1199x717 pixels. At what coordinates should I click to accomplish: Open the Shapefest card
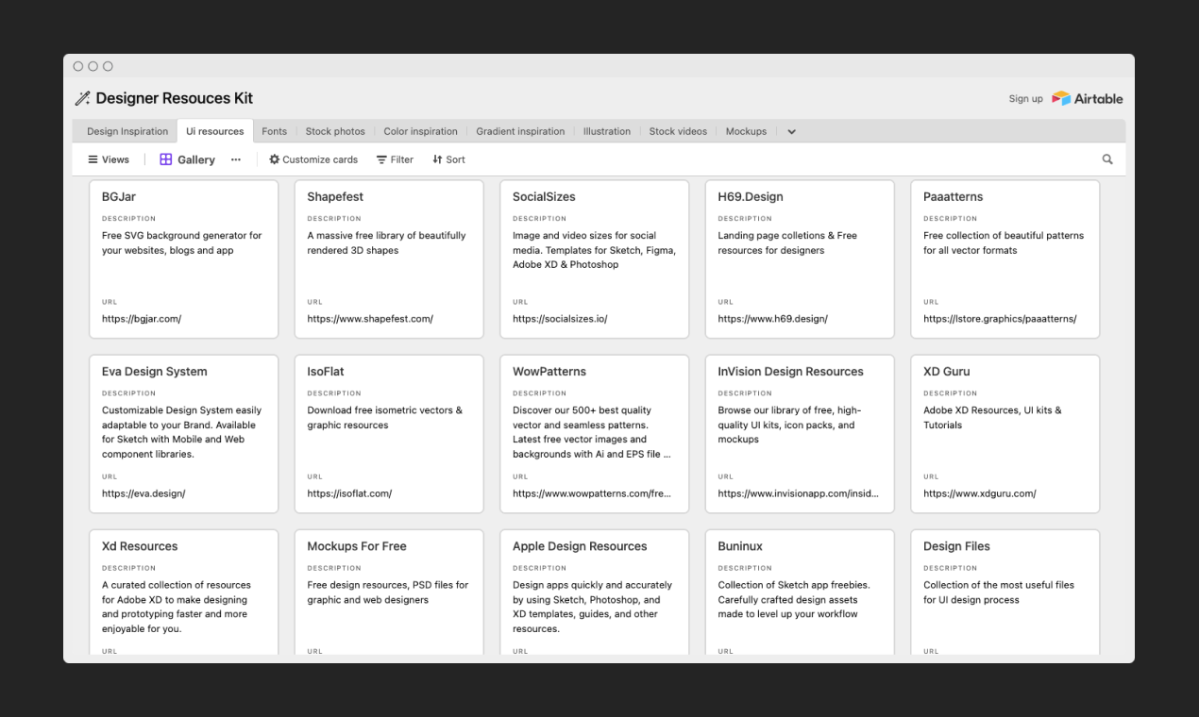[389, 258]
